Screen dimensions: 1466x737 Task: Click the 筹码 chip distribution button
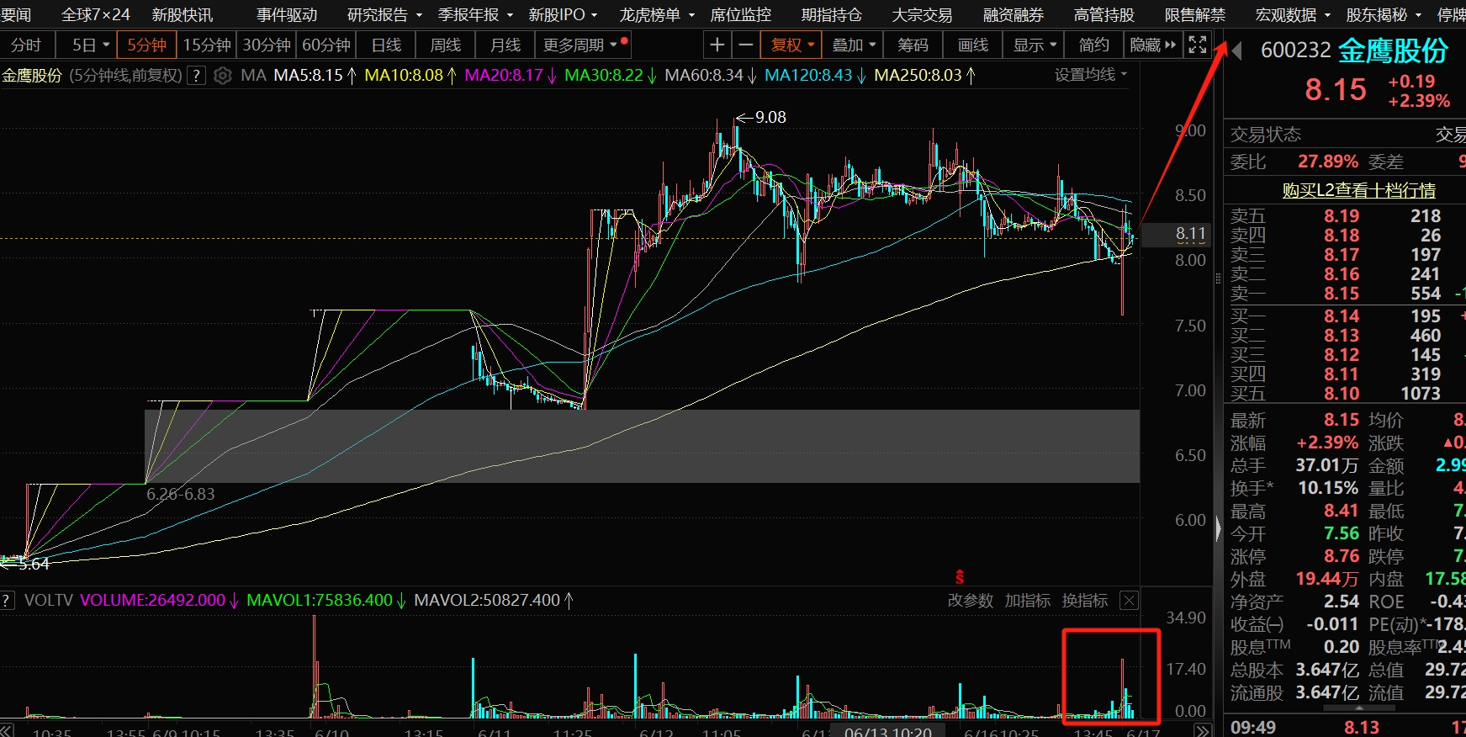click(x=913, y=45)
